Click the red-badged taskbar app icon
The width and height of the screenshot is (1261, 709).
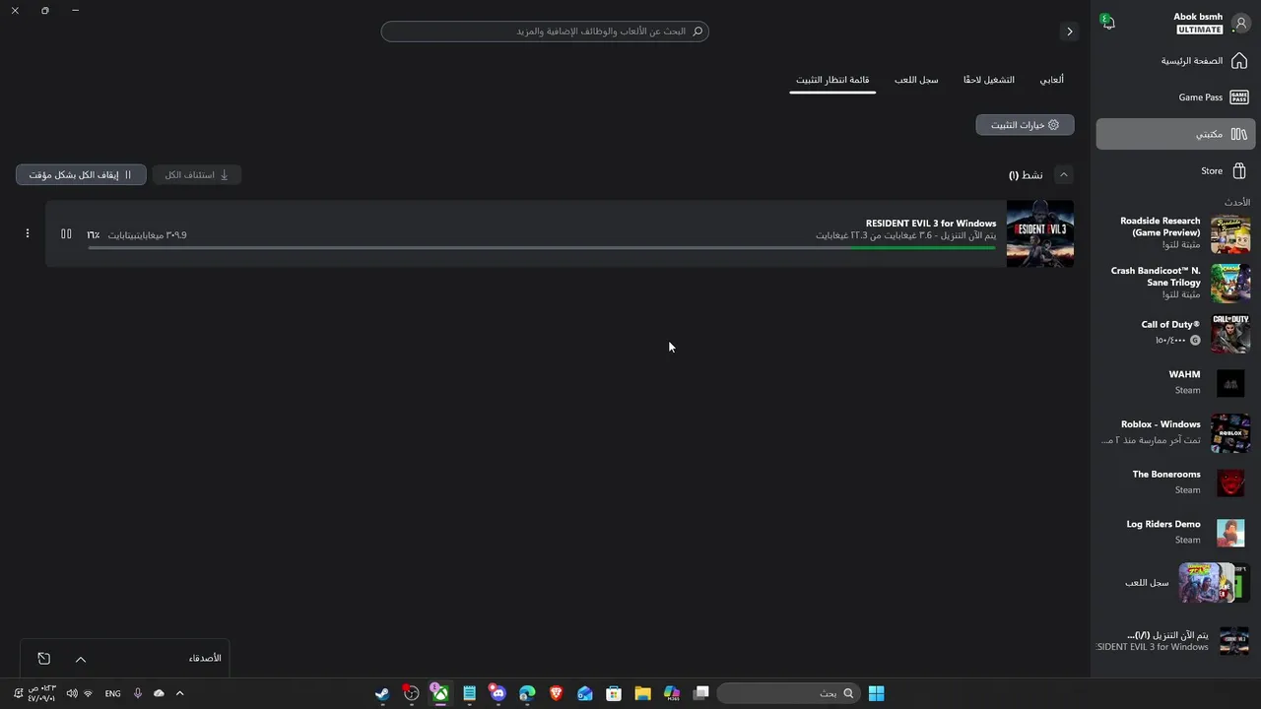411,693
